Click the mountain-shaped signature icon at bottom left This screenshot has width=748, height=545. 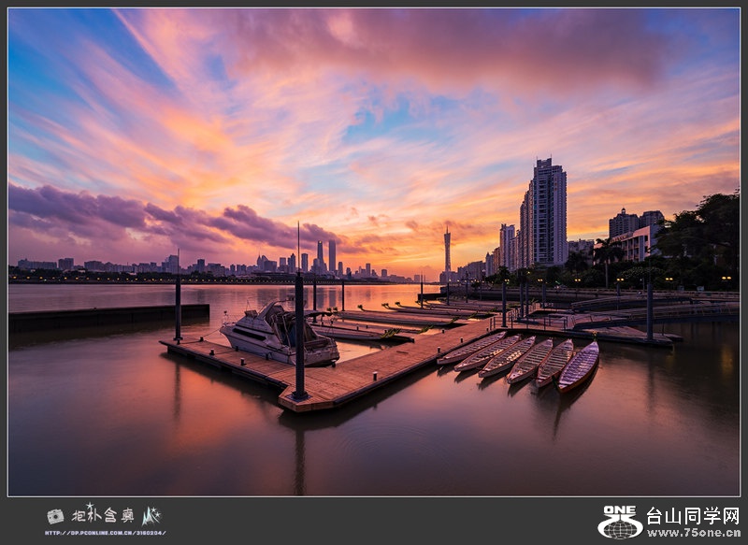(x=151, y=515)
